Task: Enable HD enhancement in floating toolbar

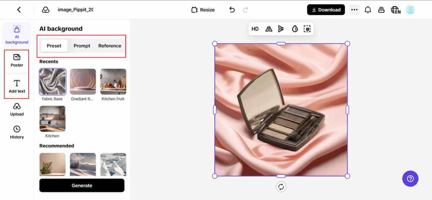Action: (255, 29)
